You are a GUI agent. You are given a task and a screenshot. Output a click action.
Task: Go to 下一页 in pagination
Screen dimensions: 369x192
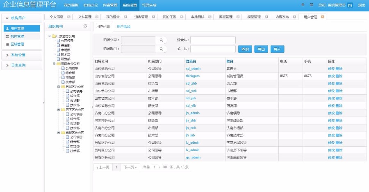coord(130,167)
